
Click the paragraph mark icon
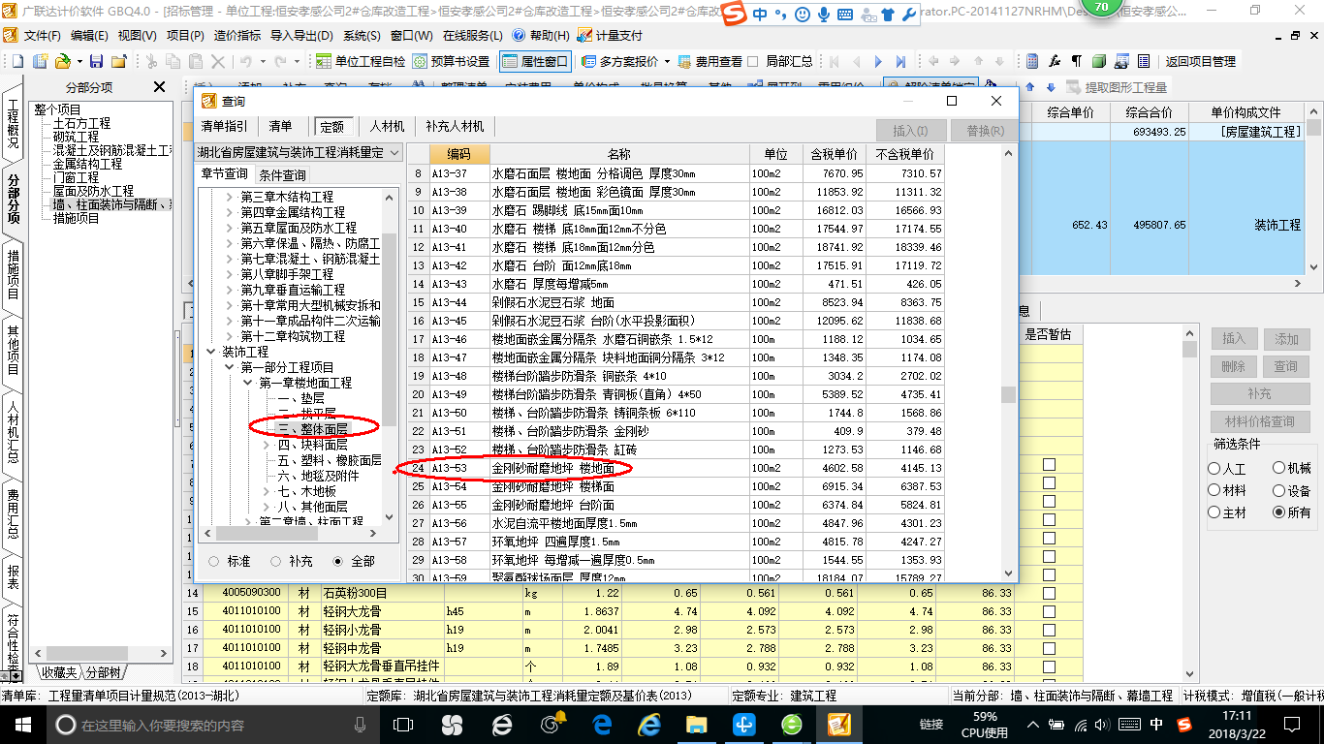(1077, 61)
